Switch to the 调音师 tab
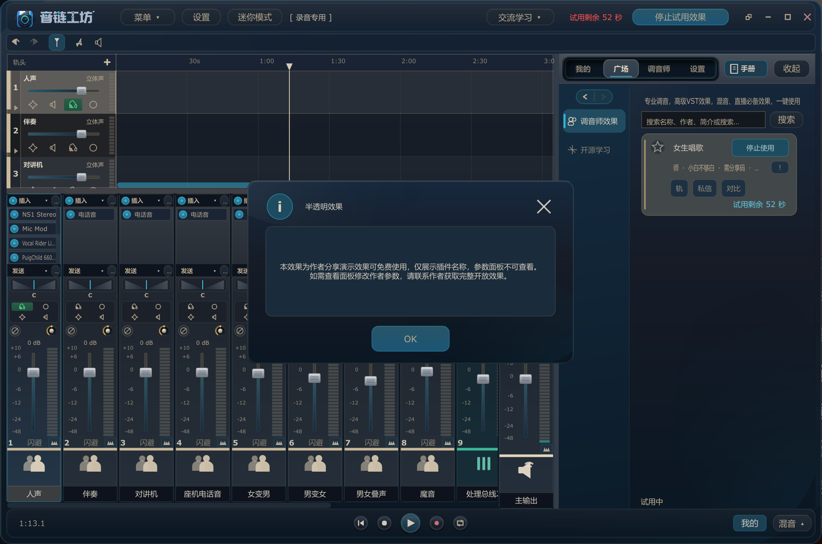 pyautogui.click(x=659, y=69)
